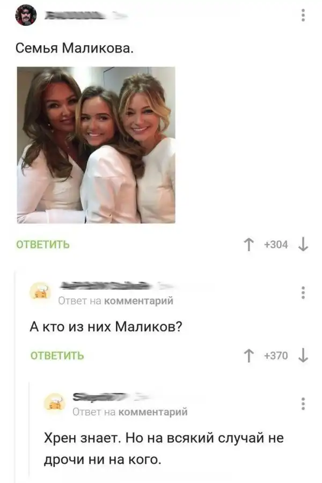Open three-dot menu on the last reply

pyautogui.click(x=303, y=404)
